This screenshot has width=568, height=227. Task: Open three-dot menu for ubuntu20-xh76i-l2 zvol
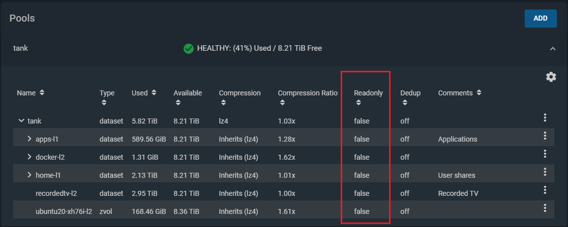[545, 208]
